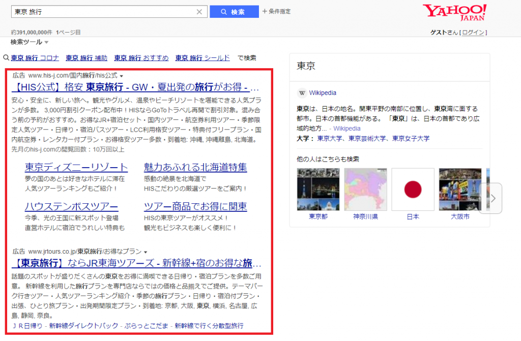Click the magnifier icon beside related searches
521x341 pixels.
tap(6, 57)
